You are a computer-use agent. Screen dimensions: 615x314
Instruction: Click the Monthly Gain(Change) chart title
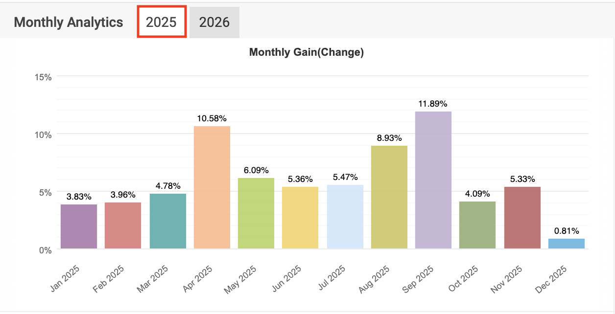click(x=307, y=52)
